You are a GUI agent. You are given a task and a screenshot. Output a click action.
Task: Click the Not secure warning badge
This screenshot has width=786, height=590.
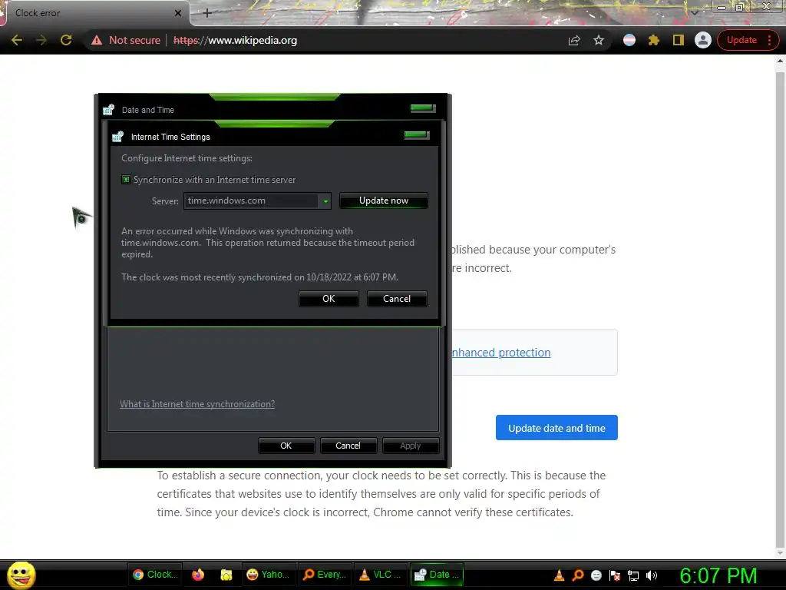(x=126, y=40)
